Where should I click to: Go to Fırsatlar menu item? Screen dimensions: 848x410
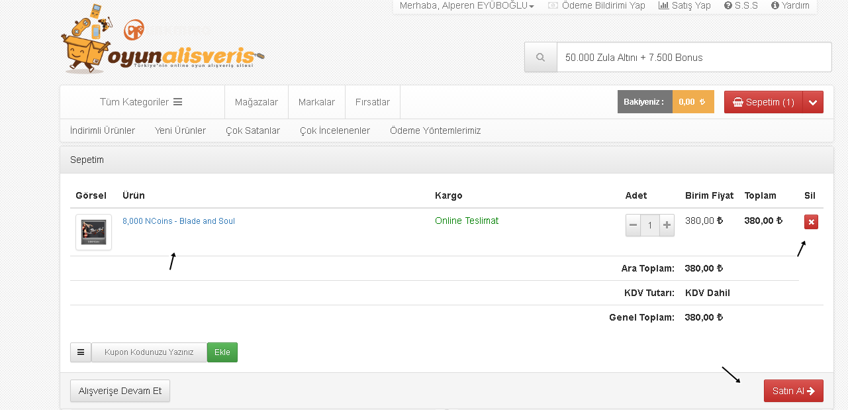point(373,102)
